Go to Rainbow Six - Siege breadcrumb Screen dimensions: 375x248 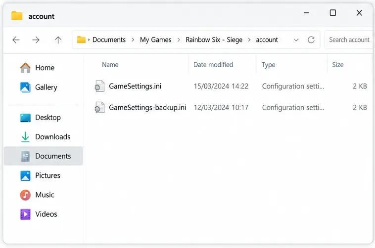(214, 40)
